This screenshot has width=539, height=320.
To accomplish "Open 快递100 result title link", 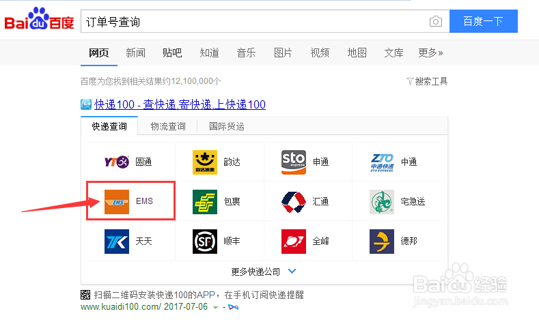I will pos(180,104).
